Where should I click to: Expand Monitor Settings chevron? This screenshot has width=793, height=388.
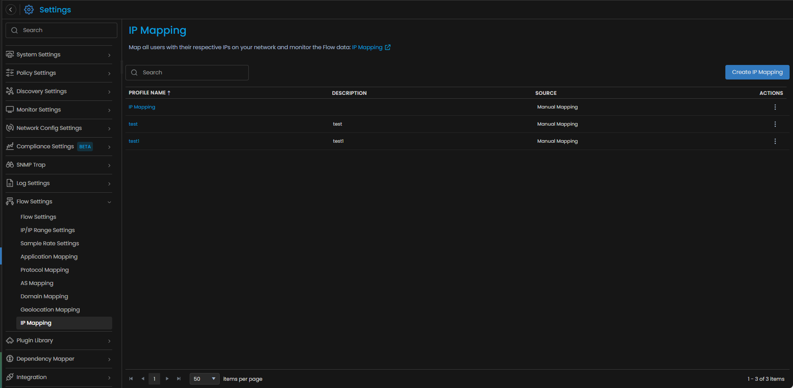(x=109, y=110)
